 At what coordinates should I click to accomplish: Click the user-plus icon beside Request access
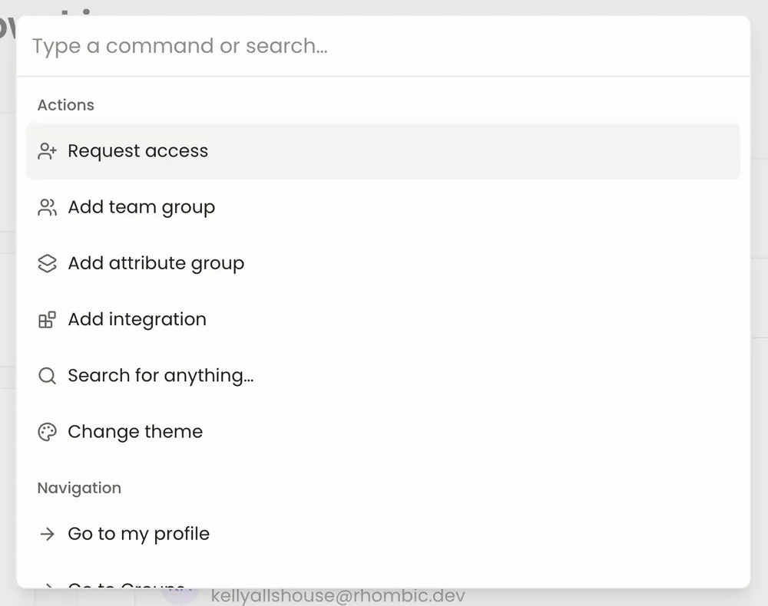(x=48, y=151)
